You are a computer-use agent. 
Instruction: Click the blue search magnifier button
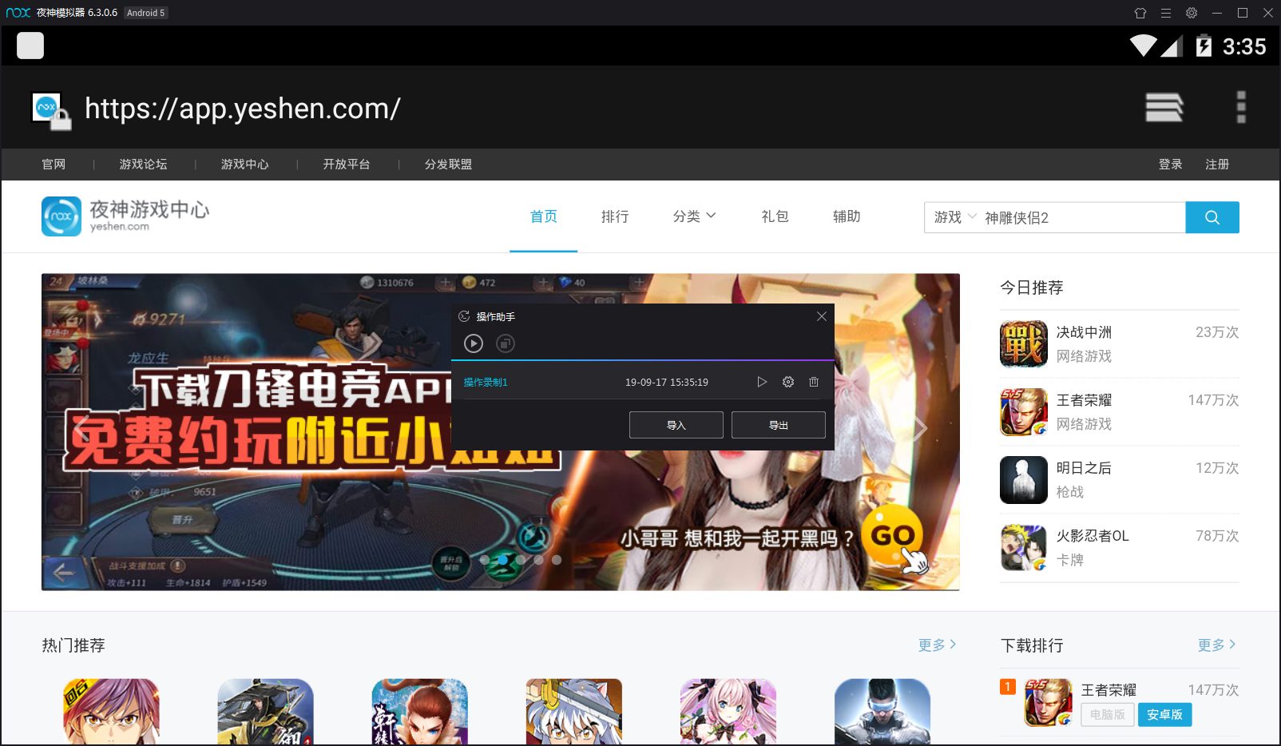(x=1212, y=217)
